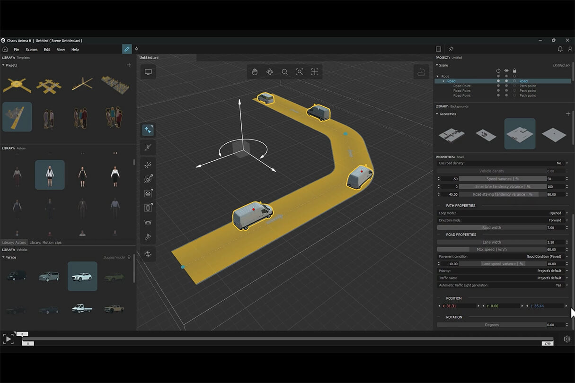This screenshot has width=575, height=383.
Task: Collapse the Geometries library section
Action: click(x=437, y=114)
